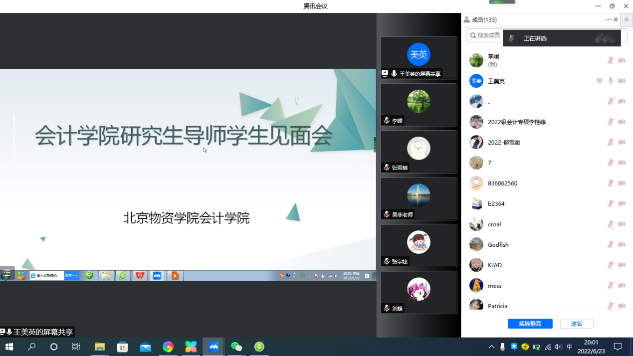The image size is (633, 356).
Task: Click Godfish camera-off icon in member list
Action: point(622,244)
